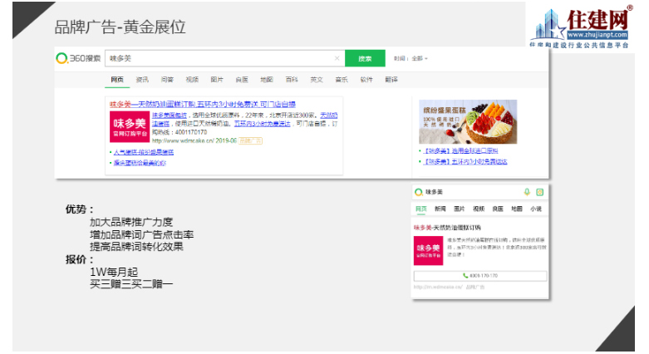
Task: Tap the microphone voice search icon
Action: [x=526, y=191]
